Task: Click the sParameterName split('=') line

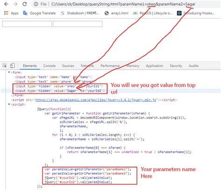Action: pos(102,139)
